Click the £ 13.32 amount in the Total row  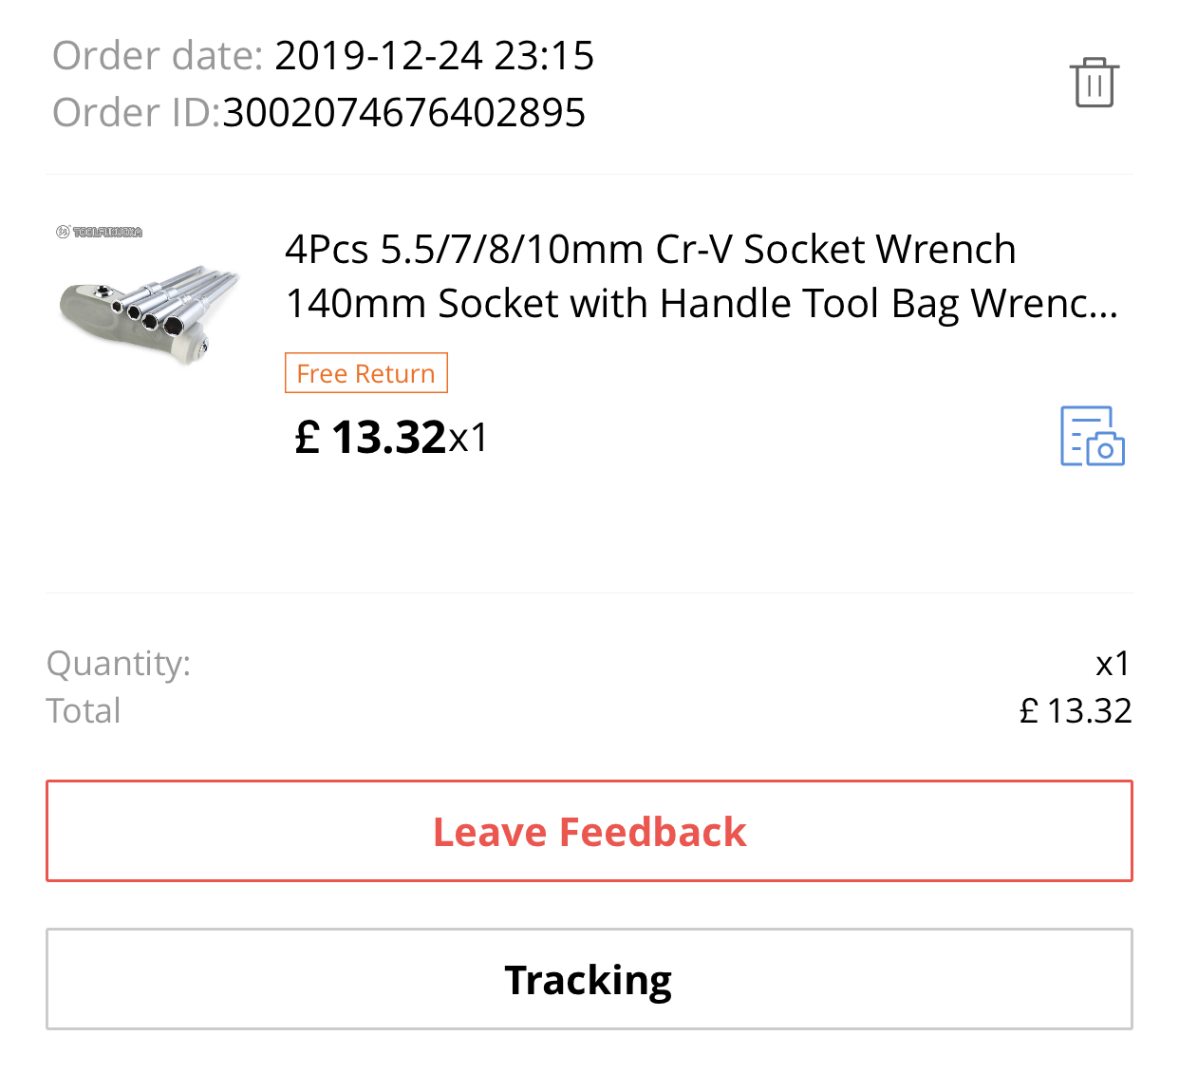coord(1076,710)
